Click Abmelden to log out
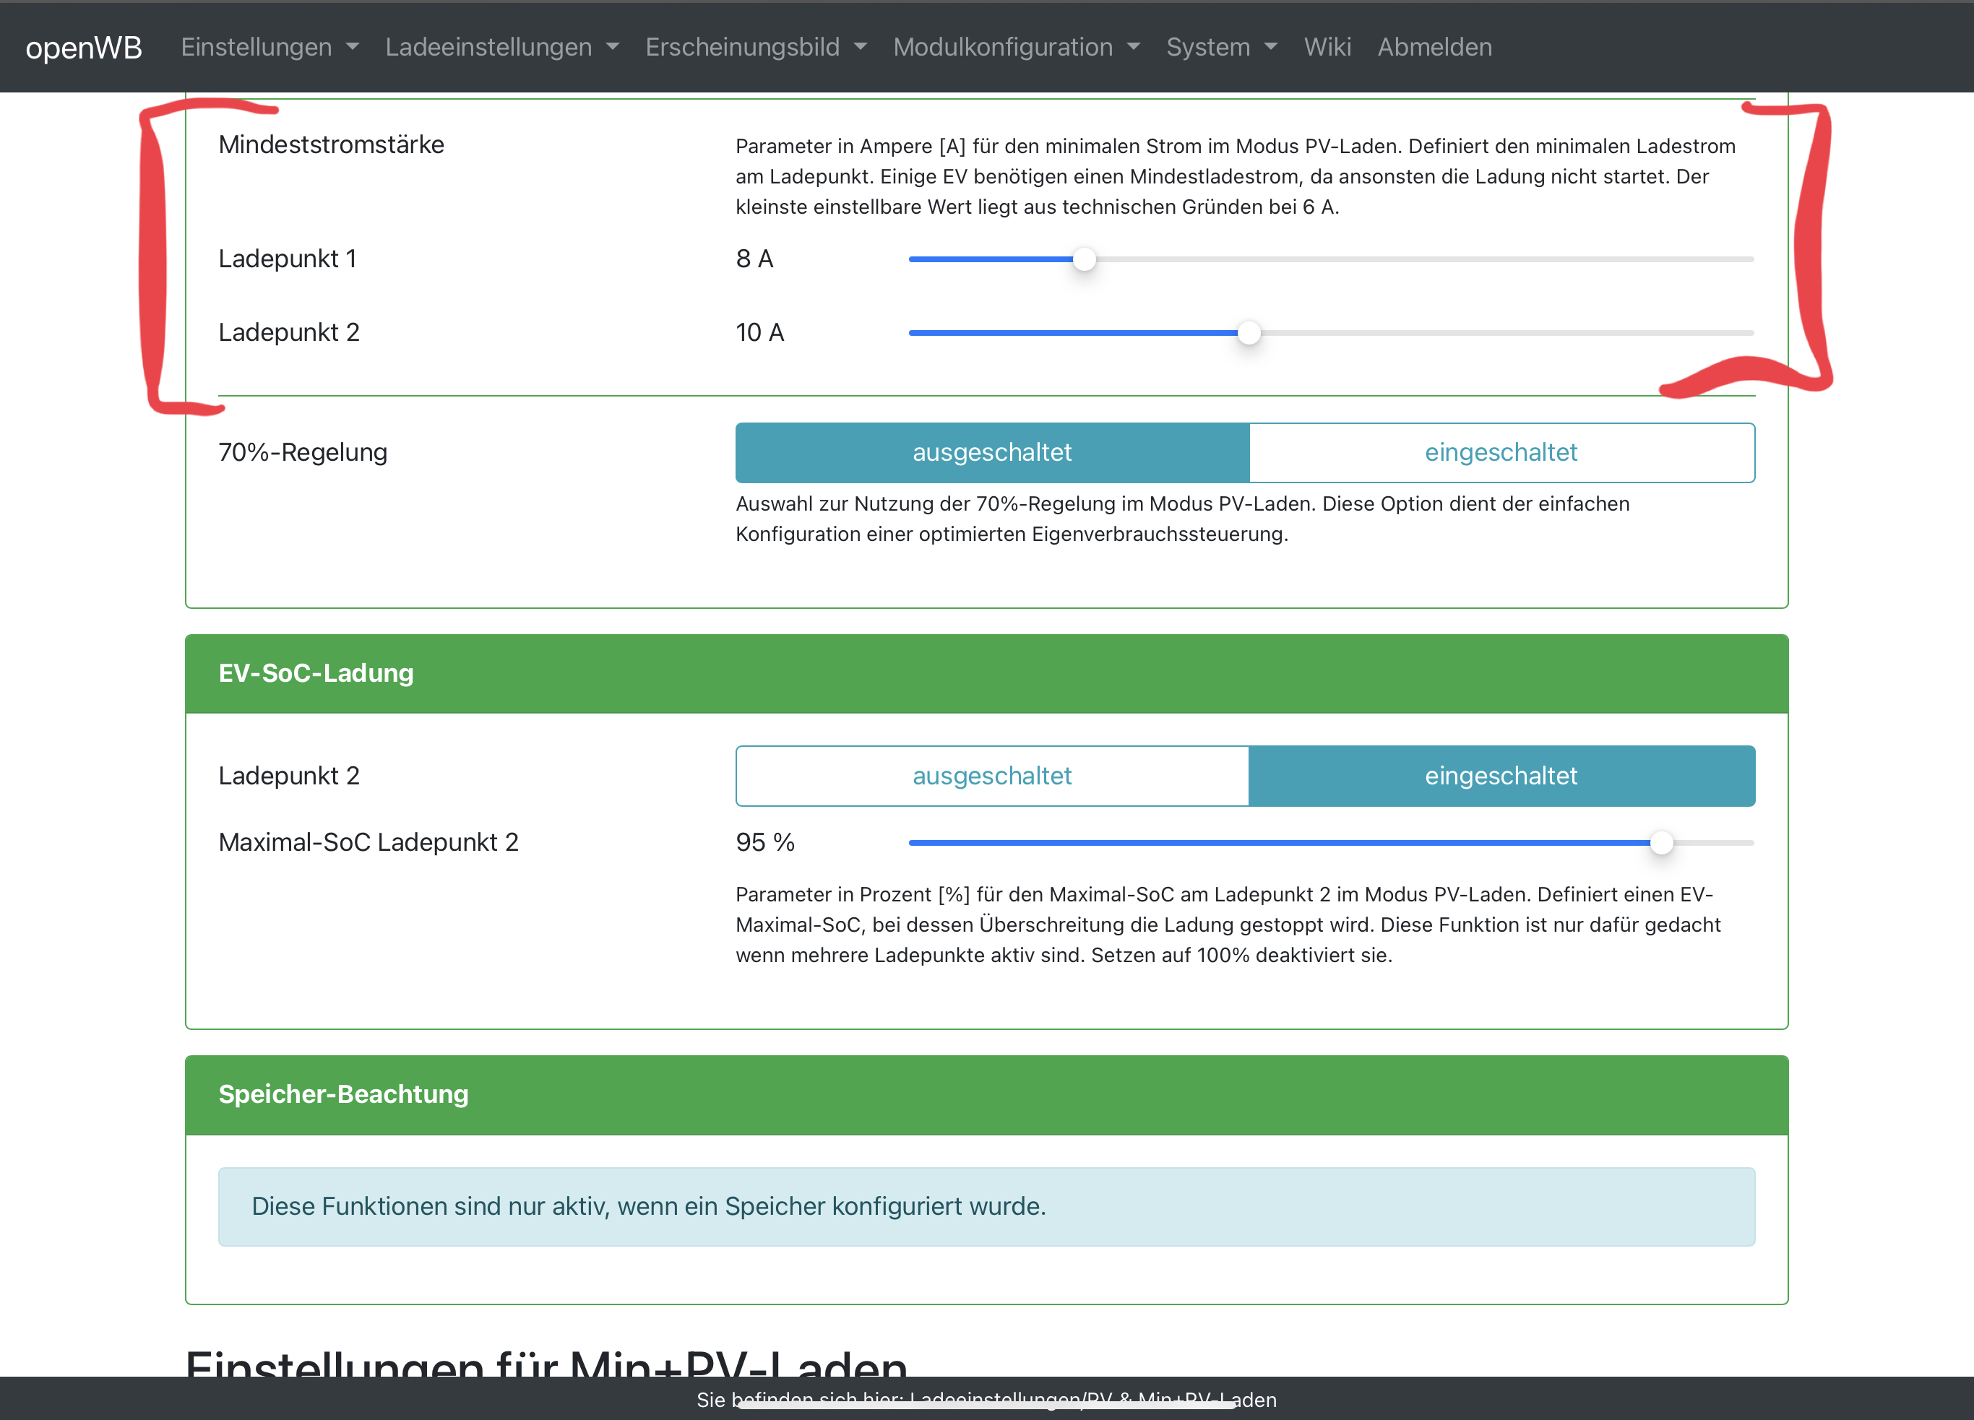 click(x=1434, y=47)
